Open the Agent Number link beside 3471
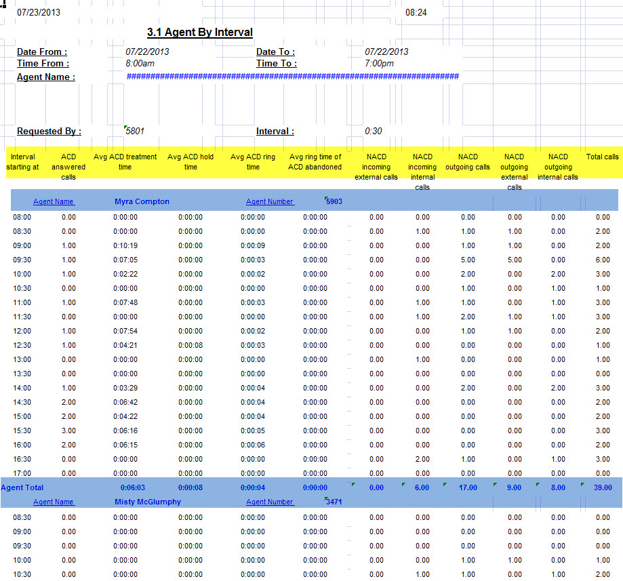Image resolution: width=623 pixels, height=581 pixels. (x=270, y=502)
